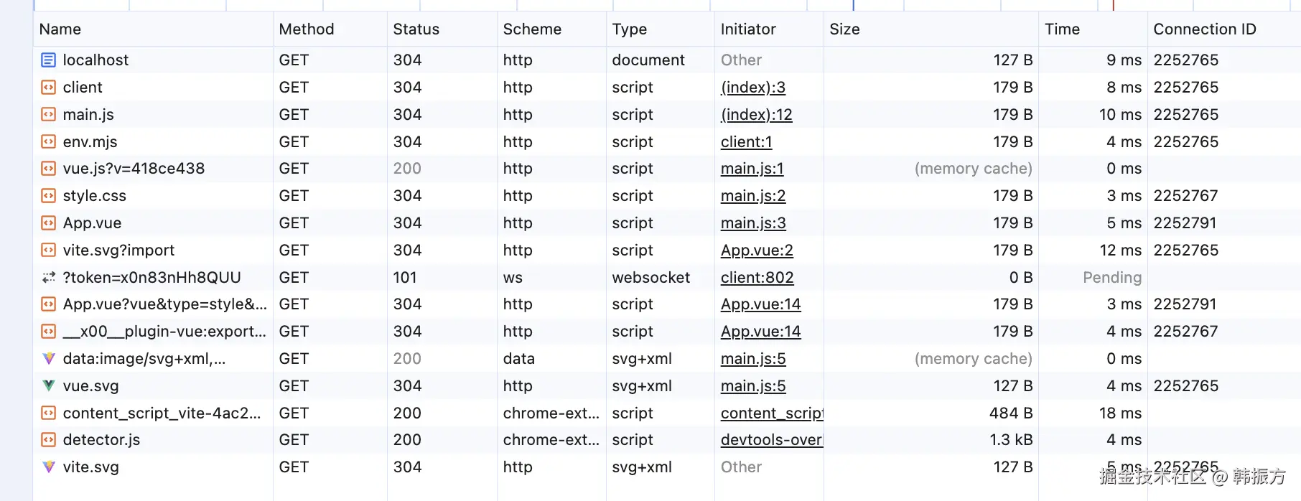Screen dimensions: 1301x501
Task: Click the Vite logo icon beside vite.svg
Action: coord(48,467)
